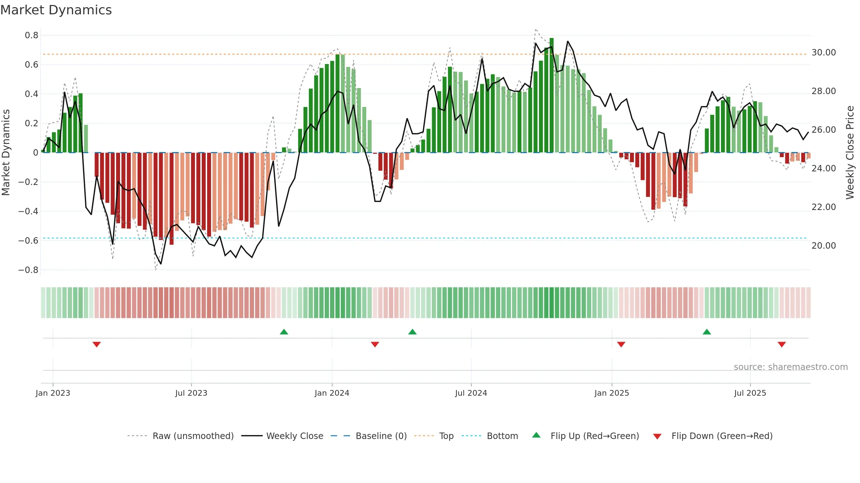Click the −0.8 left axis label
The height and width of the screenshot is (483, 860).
click(x=28, y=270)
